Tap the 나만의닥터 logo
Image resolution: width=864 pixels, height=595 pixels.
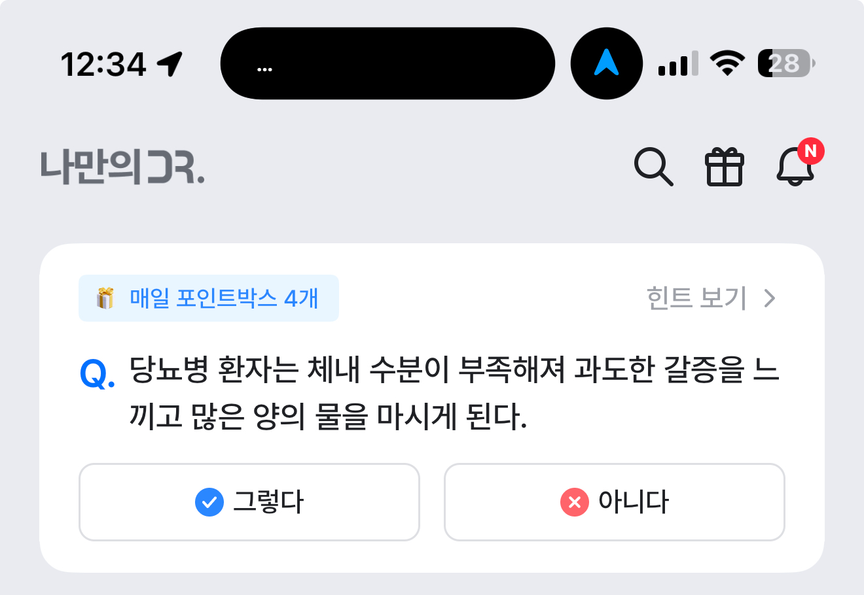(x=122, y=167)
